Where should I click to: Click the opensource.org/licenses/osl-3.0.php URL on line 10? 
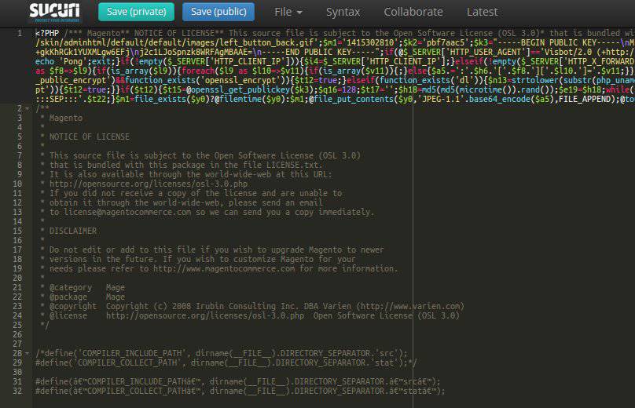pos(149,184)
